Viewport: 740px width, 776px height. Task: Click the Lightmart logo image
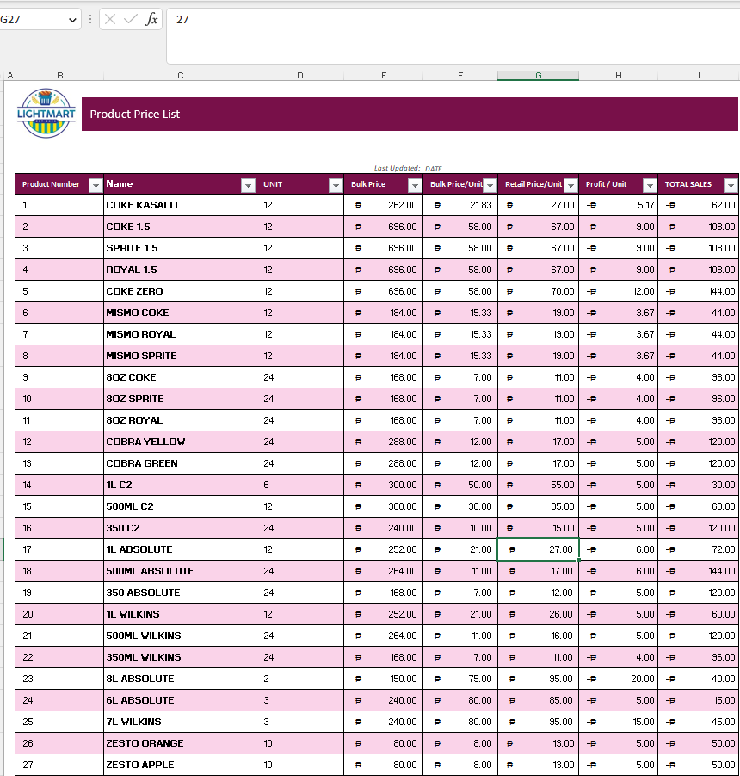[46, 114]
